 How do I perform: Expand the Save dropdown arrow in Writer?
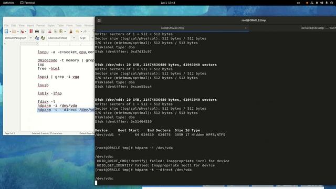[26, 31]
